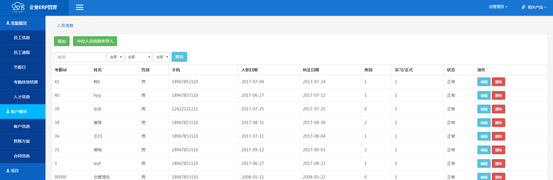553x180 pixels.
Task: Click into the 姓名 search field
Action: click(x=80, y=57)
